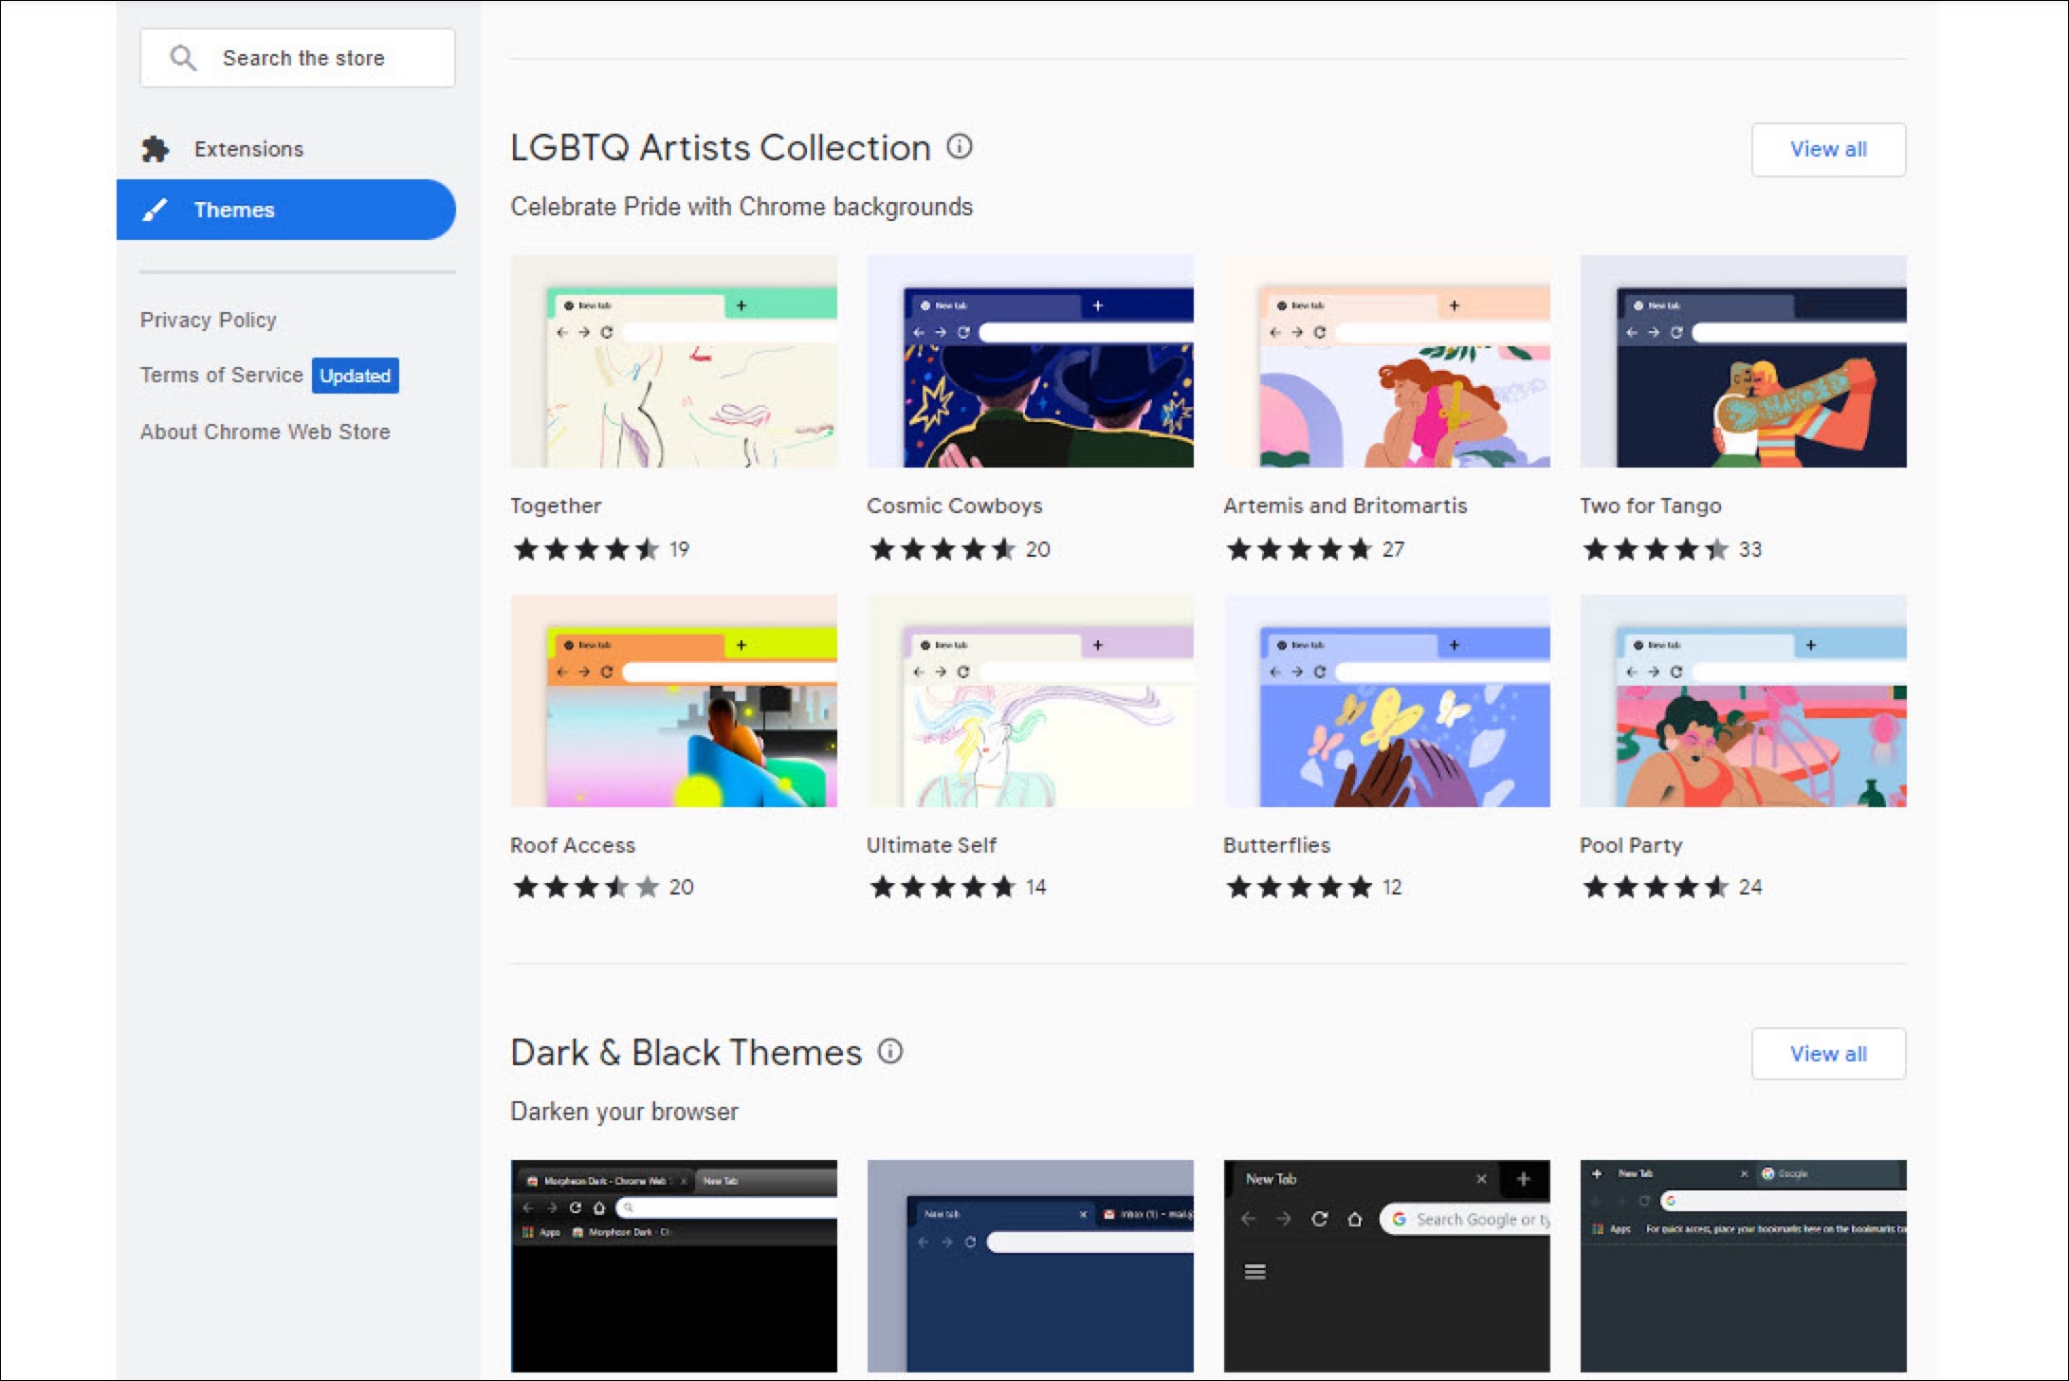Click Cosmic Cowboys' star rating
Screen dimensions: 2069x1381
(943, 549)
